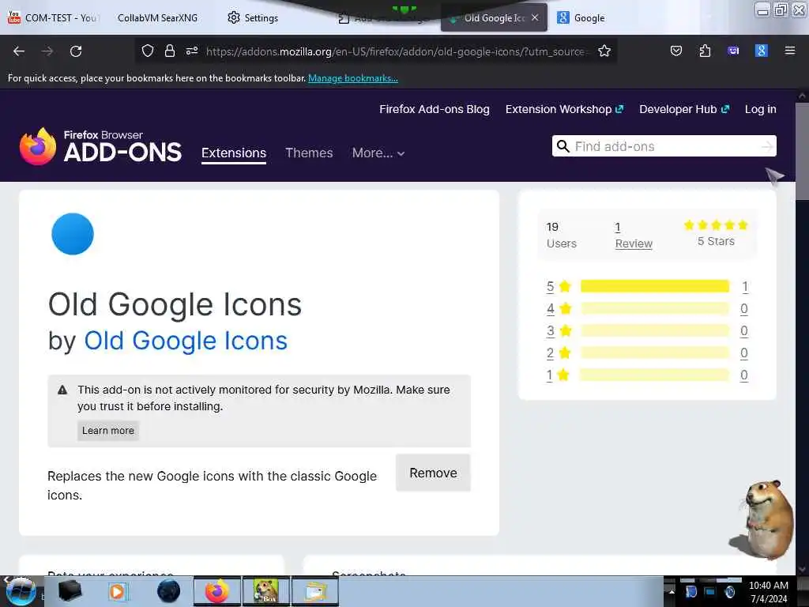This screenshot has height=607, width=809.
Task: Click the blue circle add-on icon
Action: click(73, 234)
